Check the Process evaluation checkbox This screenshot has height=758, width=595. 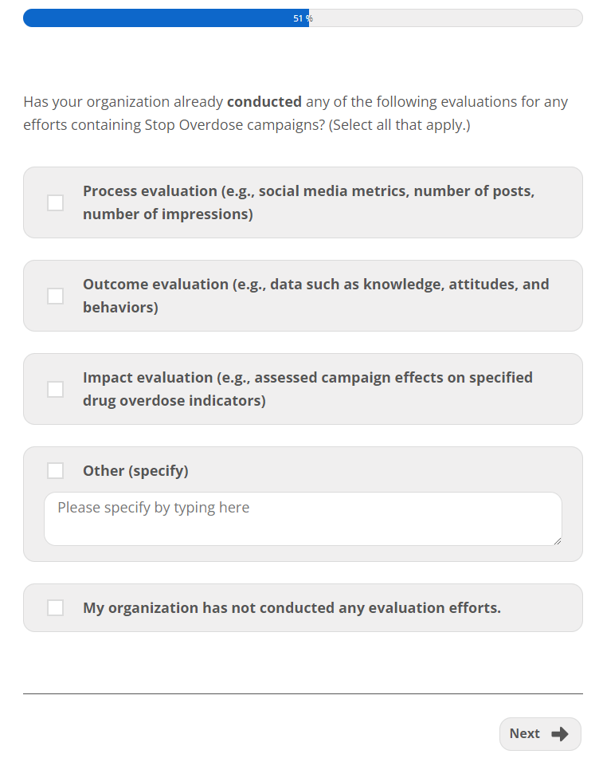point(55,203)
